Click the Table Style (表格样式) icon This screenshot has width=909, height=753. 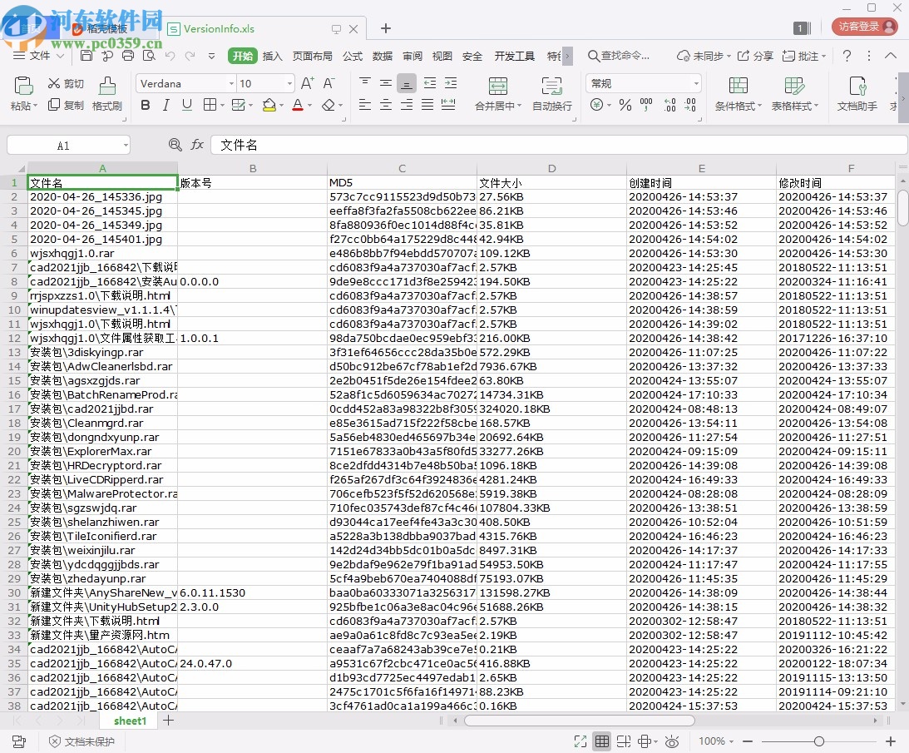pyautogui.click(x=794, y=86)
